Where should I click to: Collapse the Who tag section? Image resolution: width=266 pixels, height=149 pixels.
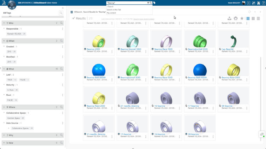4,23
